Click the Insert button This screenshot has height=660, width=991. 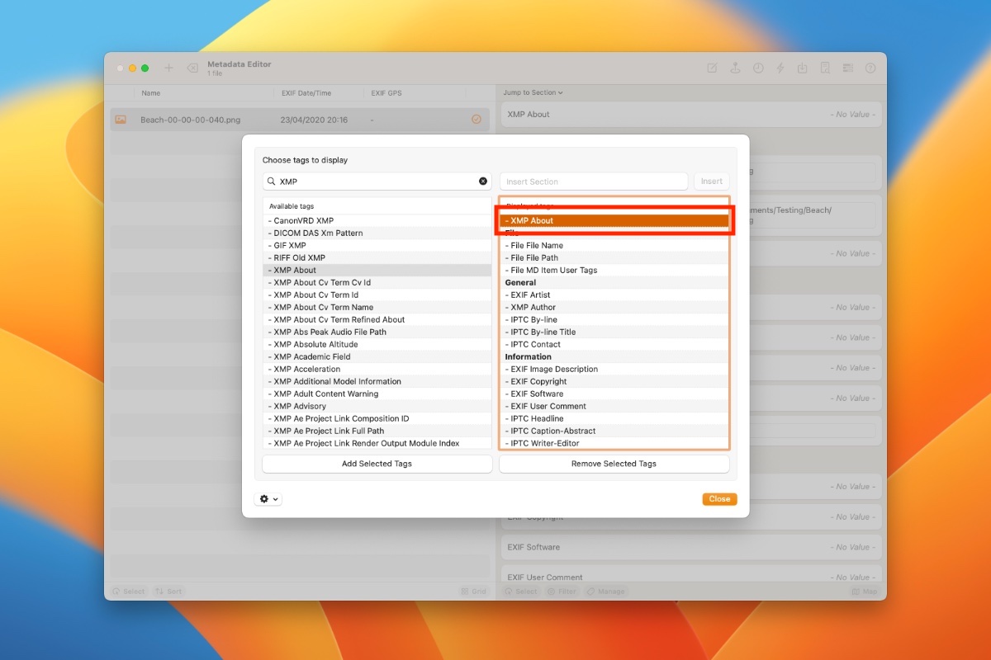pos(712,181)
